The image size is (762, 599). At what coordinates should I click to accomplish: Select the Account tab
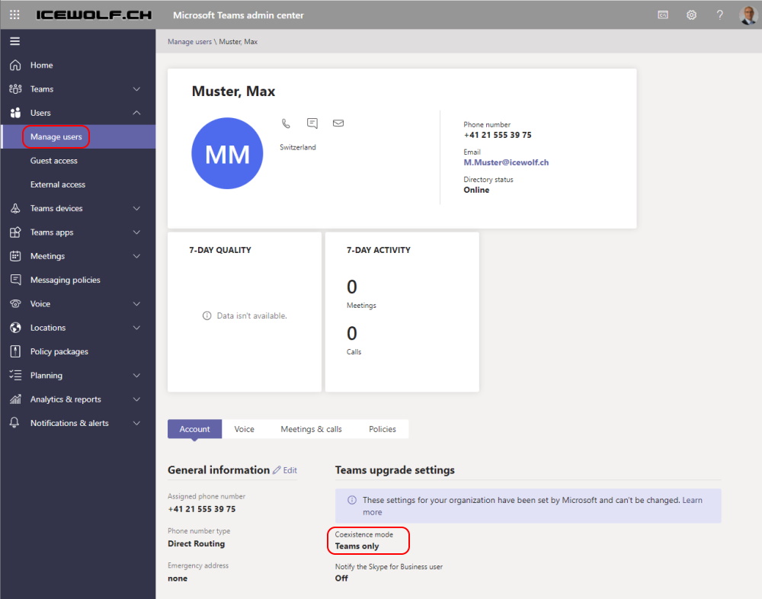click(194, 429)
